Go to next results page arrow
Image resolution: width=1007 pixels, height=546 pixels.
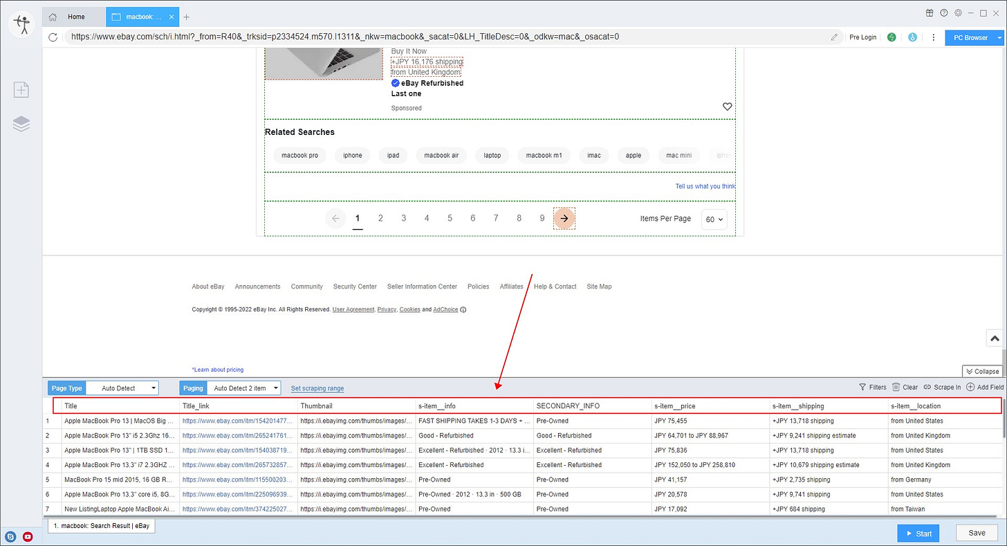[564, 218]
